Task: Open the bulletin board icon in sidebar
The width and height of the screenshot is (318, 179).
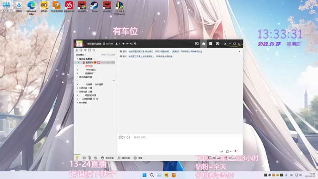Action: click(89, 50)
